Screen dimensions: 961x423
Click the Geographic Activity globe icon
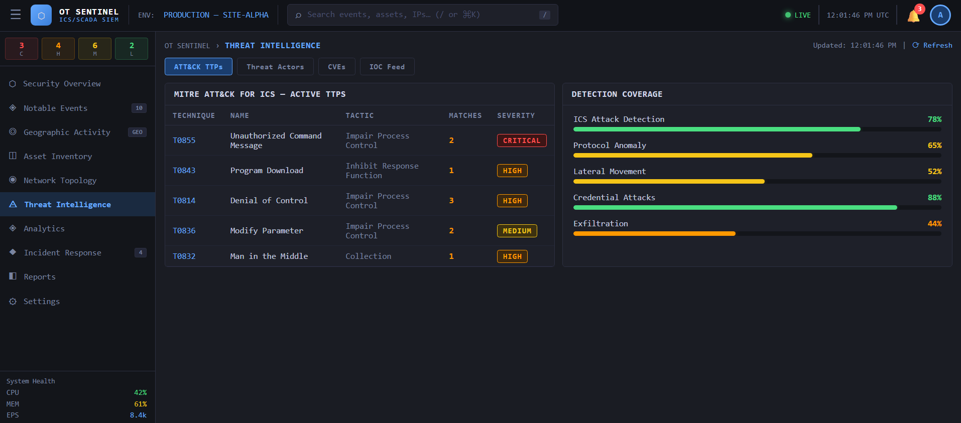[13, 132]
